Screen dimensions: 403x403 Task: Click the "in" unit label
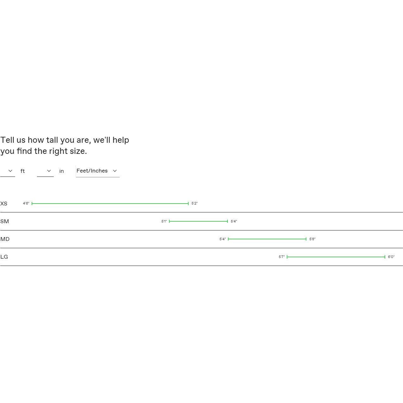pos(61,171)
